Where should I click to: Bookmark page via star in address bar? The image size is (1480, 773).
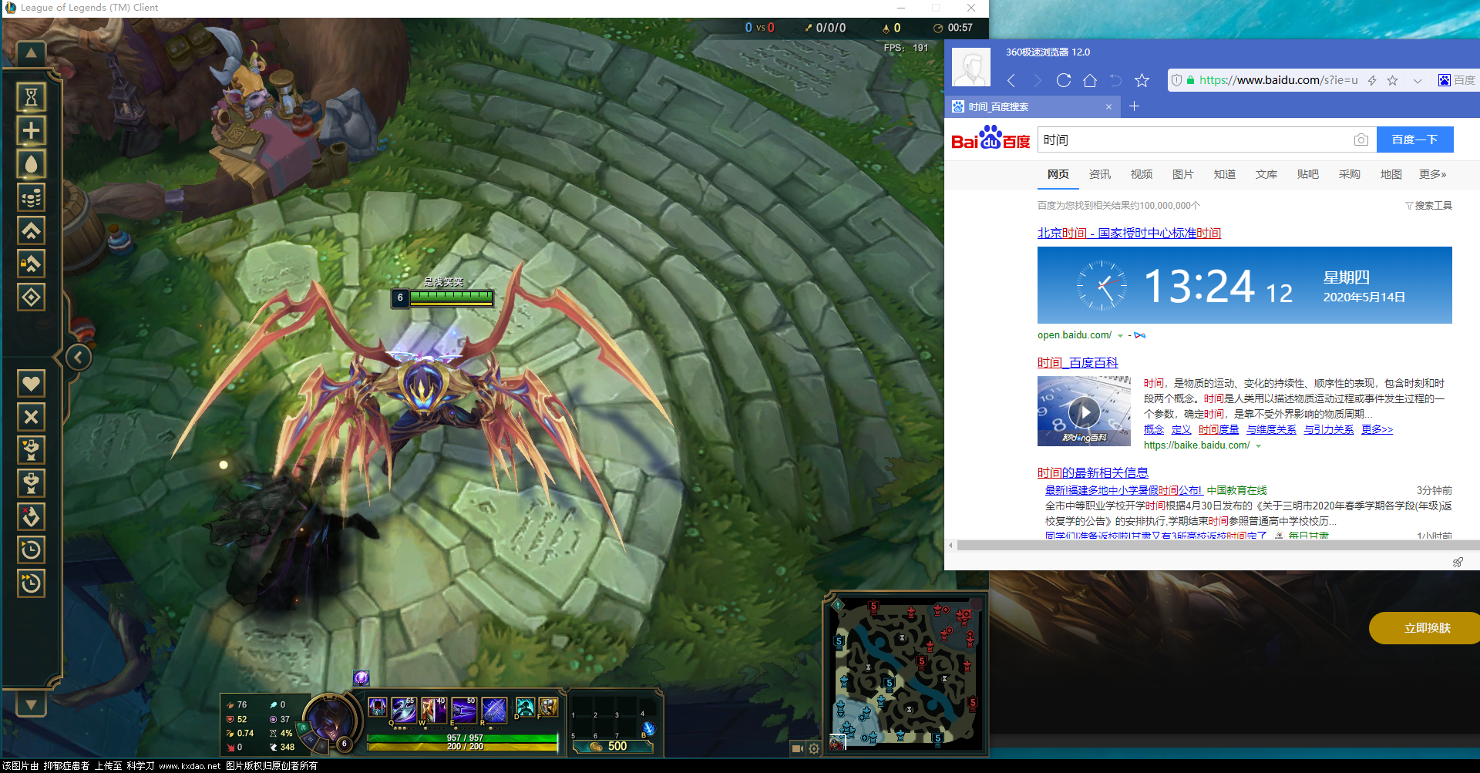point(1393,80)
